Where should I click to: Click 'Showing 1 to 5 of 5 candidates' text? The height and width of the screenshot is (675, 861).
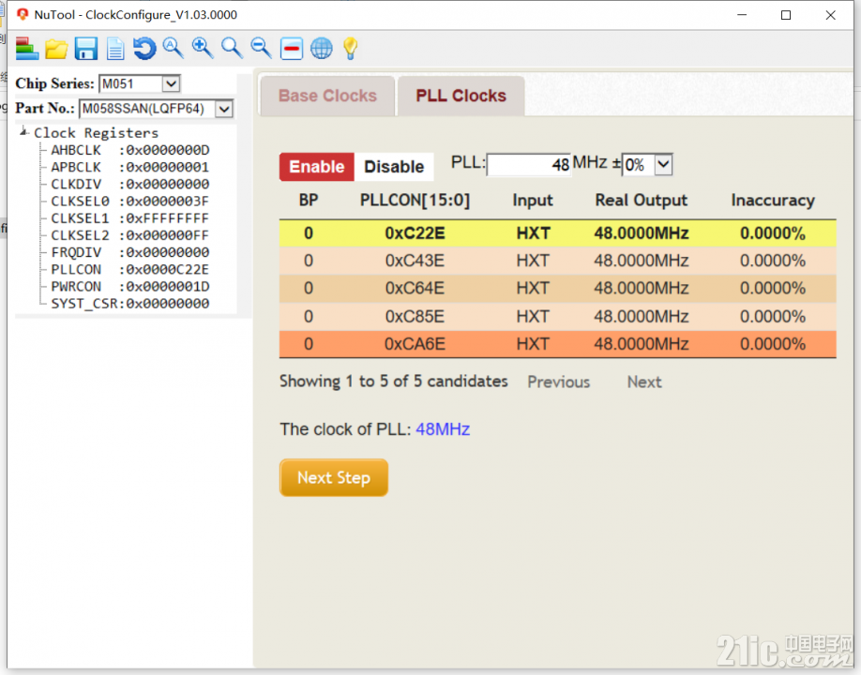coord(394,382)
